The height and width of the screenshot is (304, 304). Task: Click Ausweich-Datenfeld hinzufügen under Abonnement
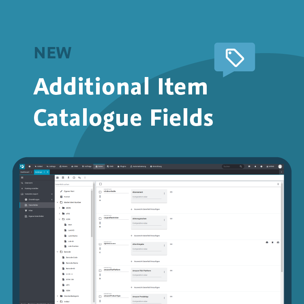point(145,210)
